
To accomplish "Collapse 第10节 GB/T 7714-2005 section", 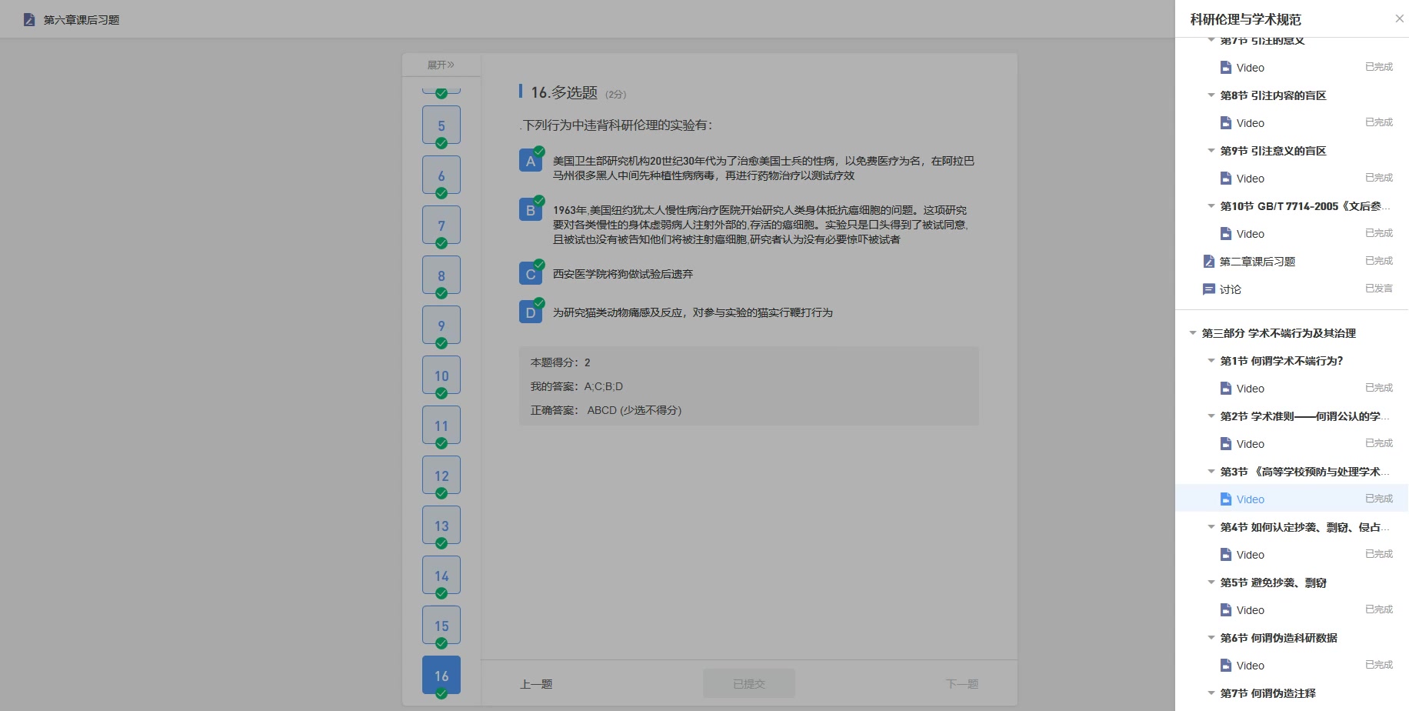I will pyautogui.click(x=1211, y=206).
